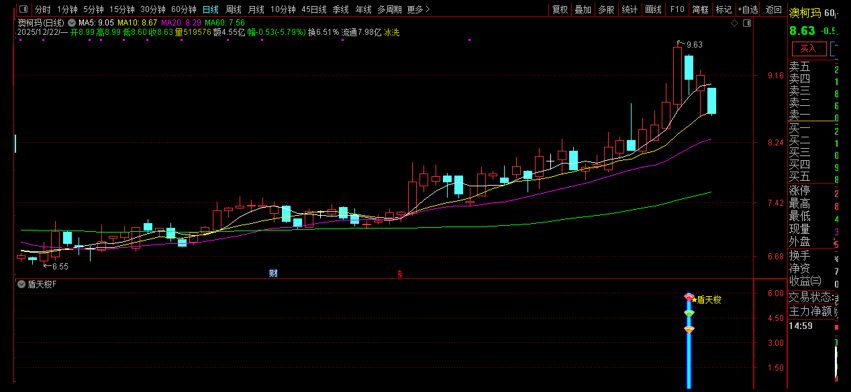Click the magenta MA20: 8.29 label
Image resolution: width=851 pixels, height=392 pixels.
(x=181, y=23)
